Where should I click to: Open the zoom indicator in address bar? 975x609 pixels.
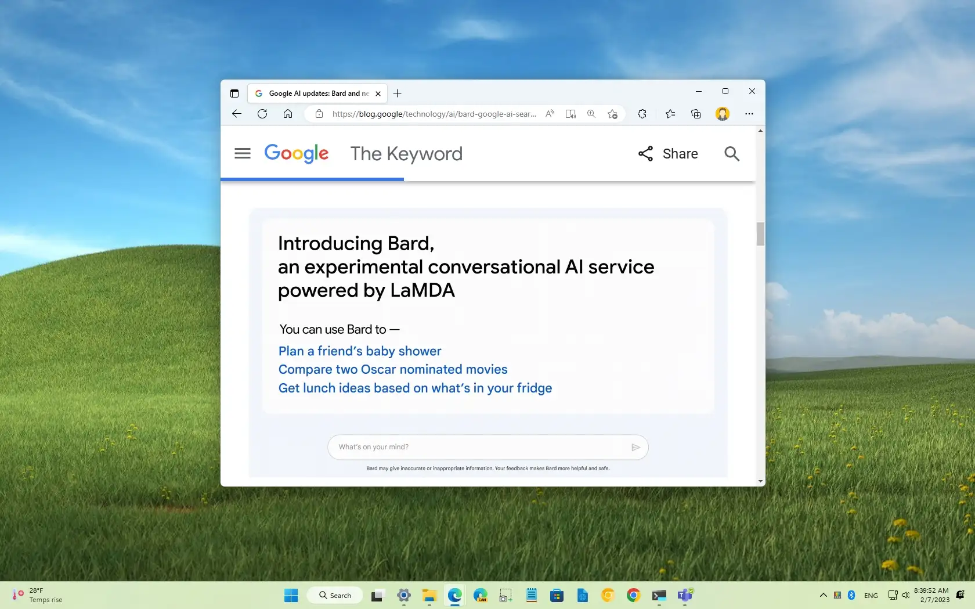click(591, 114)
